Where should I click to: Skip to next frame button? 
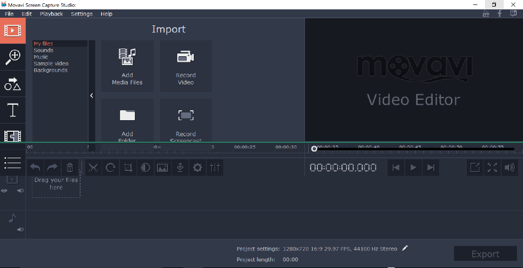point(431,168)
